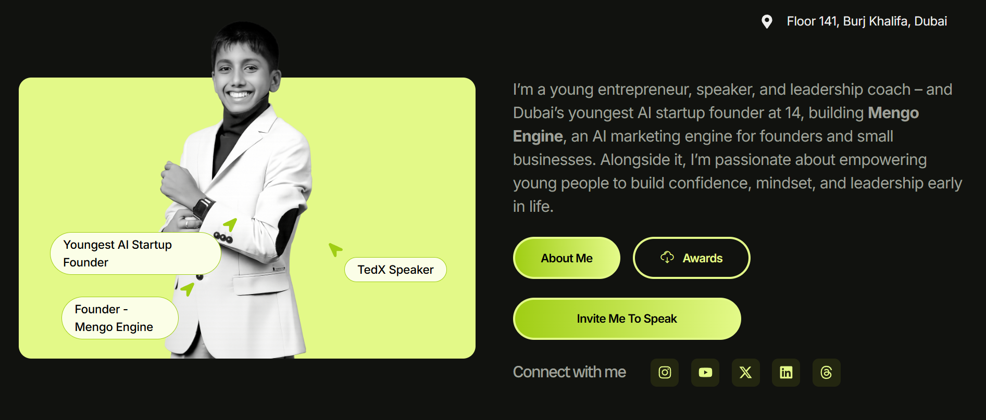Click the About Me button
986x420 pixels.
pyautogui.click(x=567, y=258)
